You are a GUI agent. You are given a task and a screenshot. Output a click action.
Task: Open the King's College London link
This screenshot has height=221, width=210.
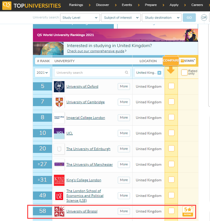[x=84, y=180]
